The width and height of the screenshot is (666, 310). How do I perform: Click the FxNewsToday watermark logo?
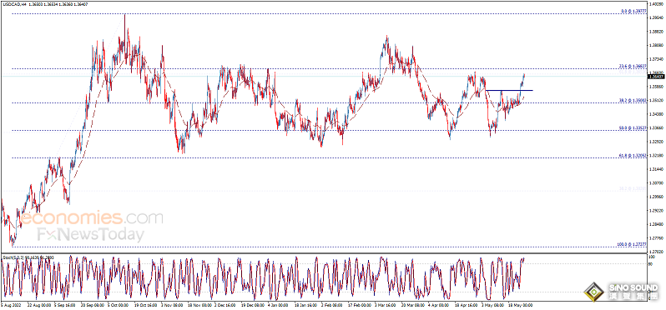90,234
